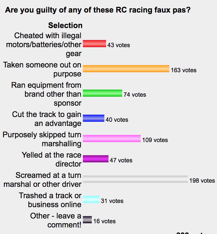The image size is (217, 234).
Task: Click 'Purposely skipped turn marshalling' option text
Action: (x=42, y=139)
